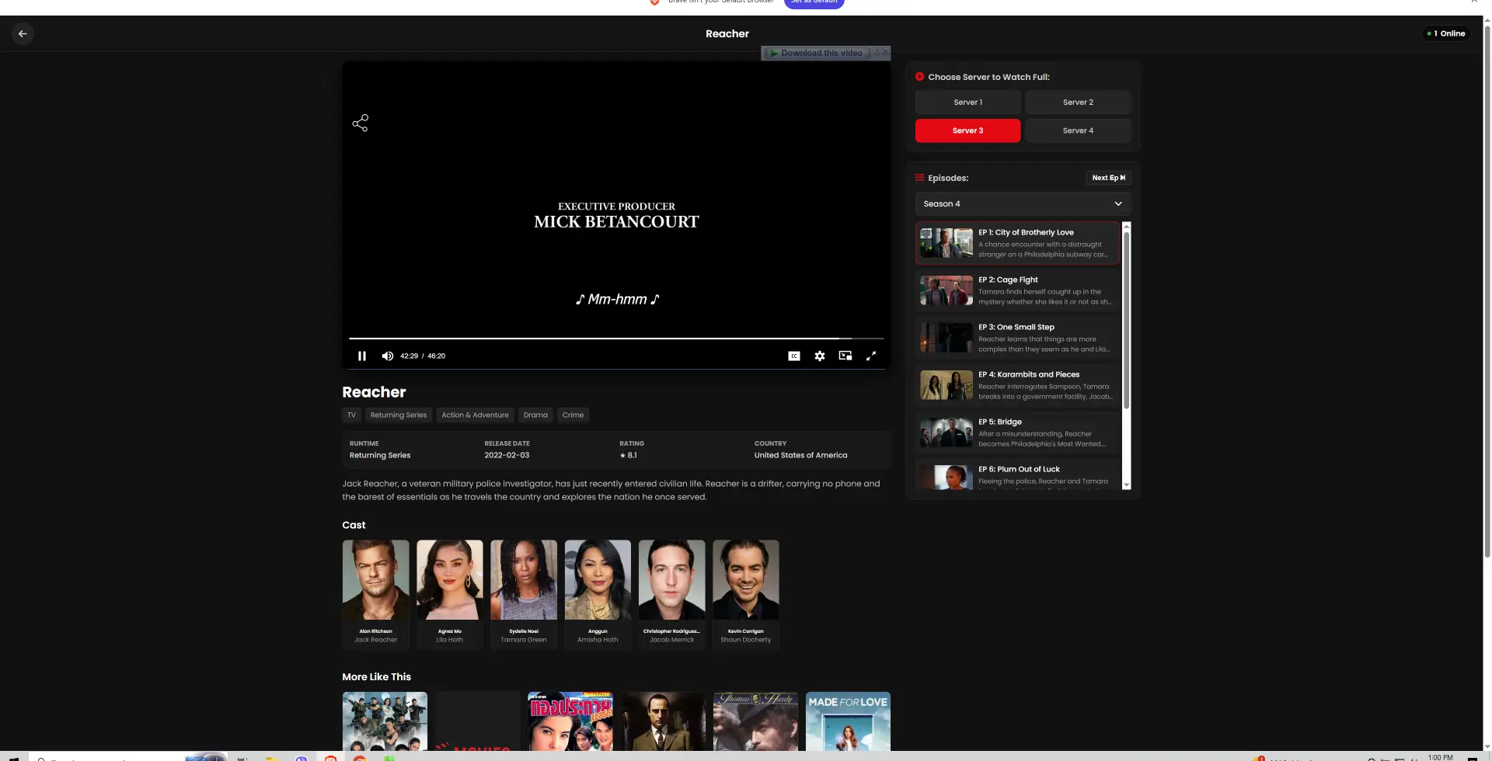Toggle closed captions on the player
Image resolution: width=1492 pixels, height=761 pixels.
tap(793, 356)
